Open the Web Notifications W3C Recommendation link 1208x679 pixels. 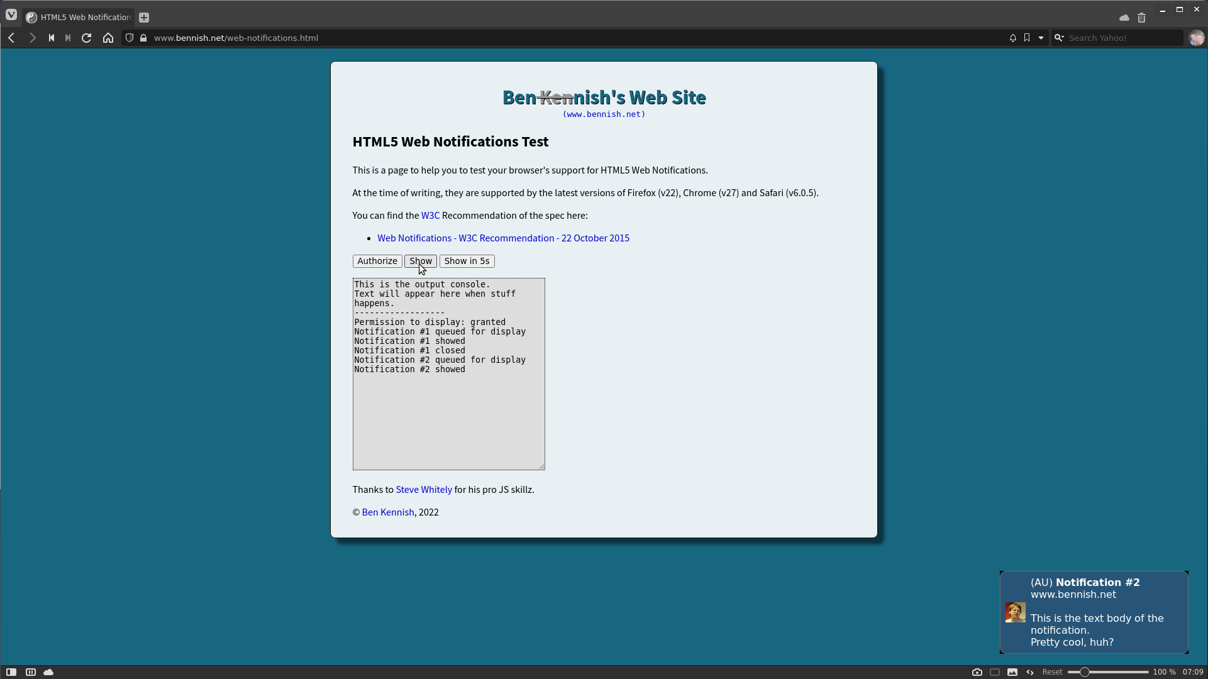[x=503, y=238]
